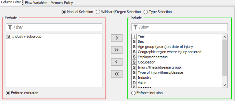Click the Include list scroll down arrow
Screen dimensions: 235x101
pyautogui.click(x=225, y=85)
